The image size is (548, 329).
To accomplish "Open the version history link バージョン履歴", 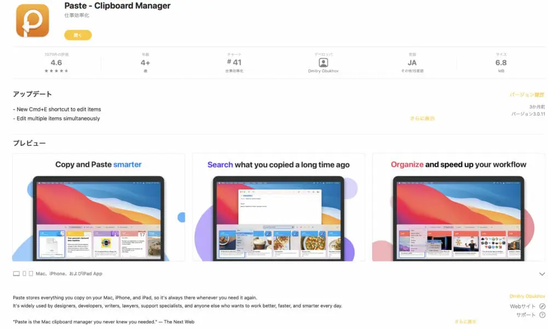I will 527,95.
